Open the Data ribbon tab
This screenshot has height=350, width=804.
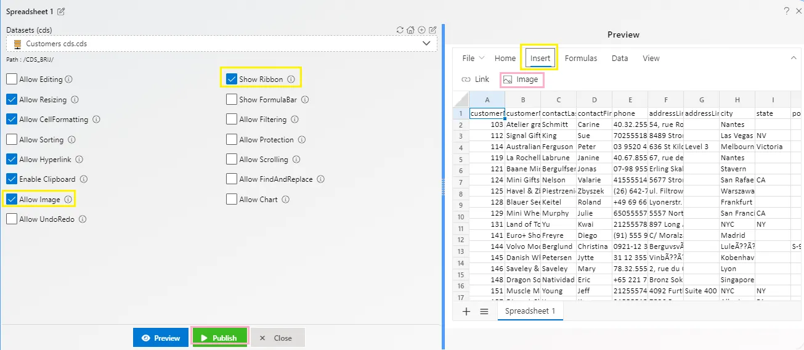click(620, 59)
